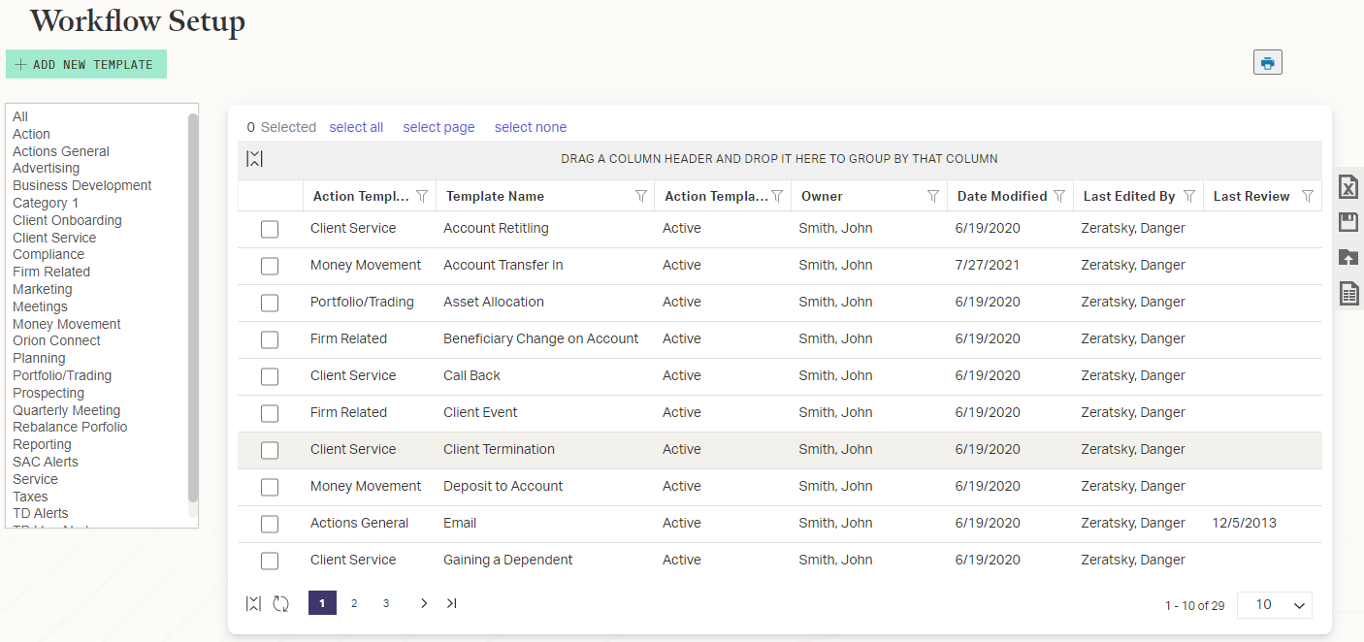
Task: Open the Template Name filter dropdown
Action: tap(640, 195)
